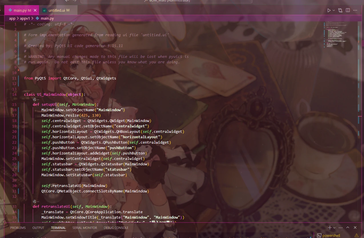Click the sparkle code lens icon above setupUi
Image resolution: width=364 pixels, height=238 pixels.
(35, 99)
